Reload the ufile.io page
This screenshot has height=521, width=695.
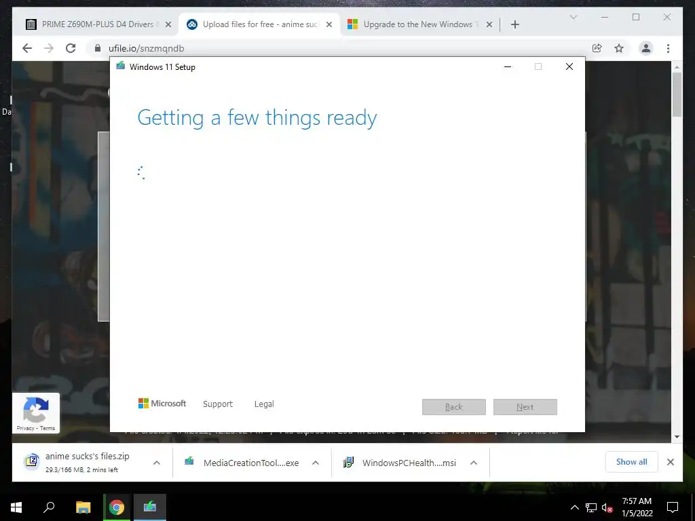[71, 48]
